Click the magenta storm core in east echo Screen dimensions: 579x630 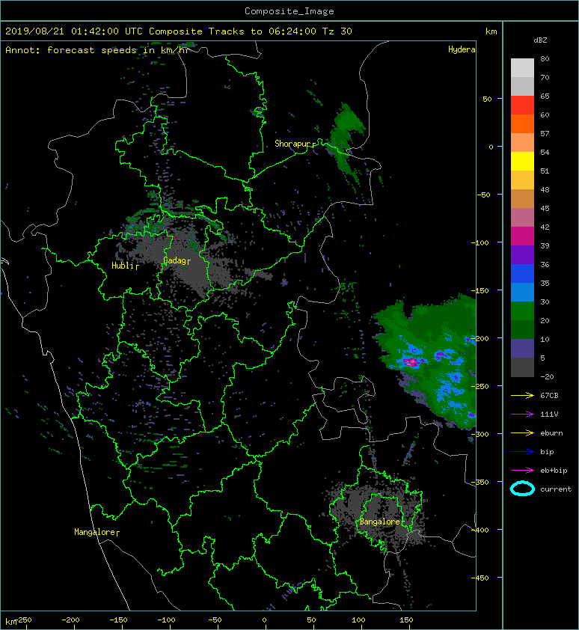(x=412, y=362)
